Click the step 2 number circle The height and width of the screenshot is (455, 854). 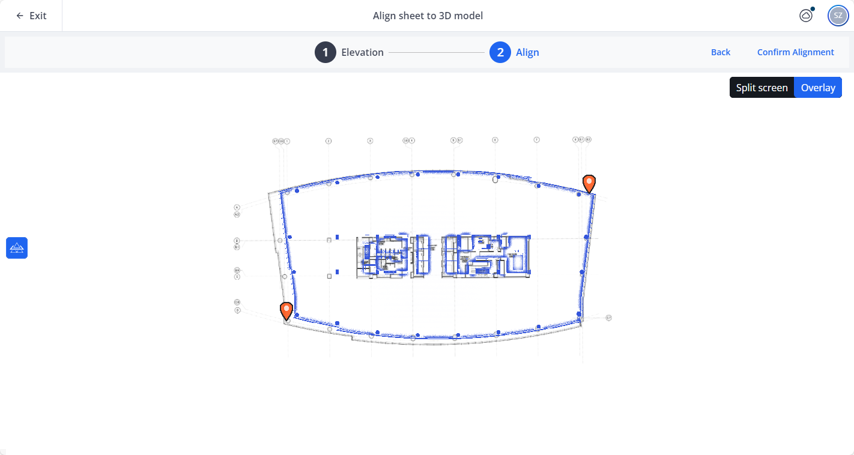(500, 52)
